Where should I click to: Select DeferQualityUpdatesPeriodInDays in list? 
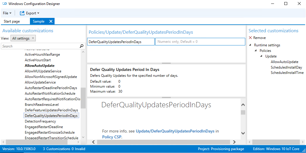point(51,115)
